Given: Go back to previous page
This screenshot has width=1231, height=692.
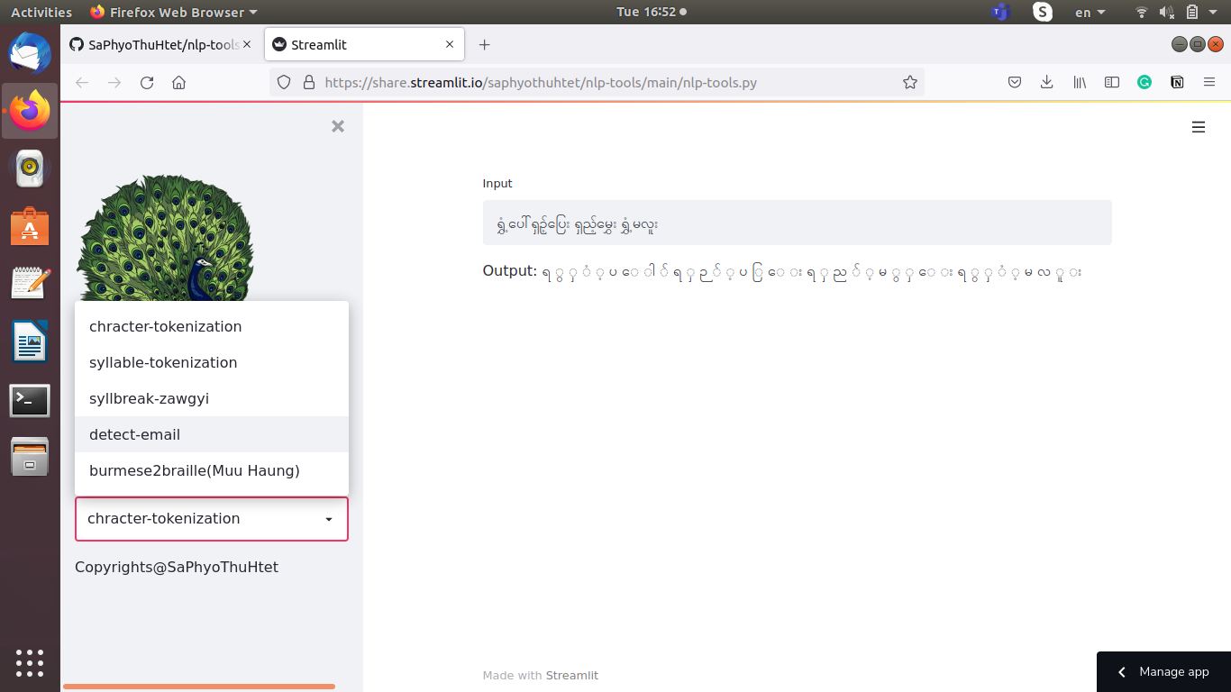Looking at the screenshot, I should tap(82, 83).
